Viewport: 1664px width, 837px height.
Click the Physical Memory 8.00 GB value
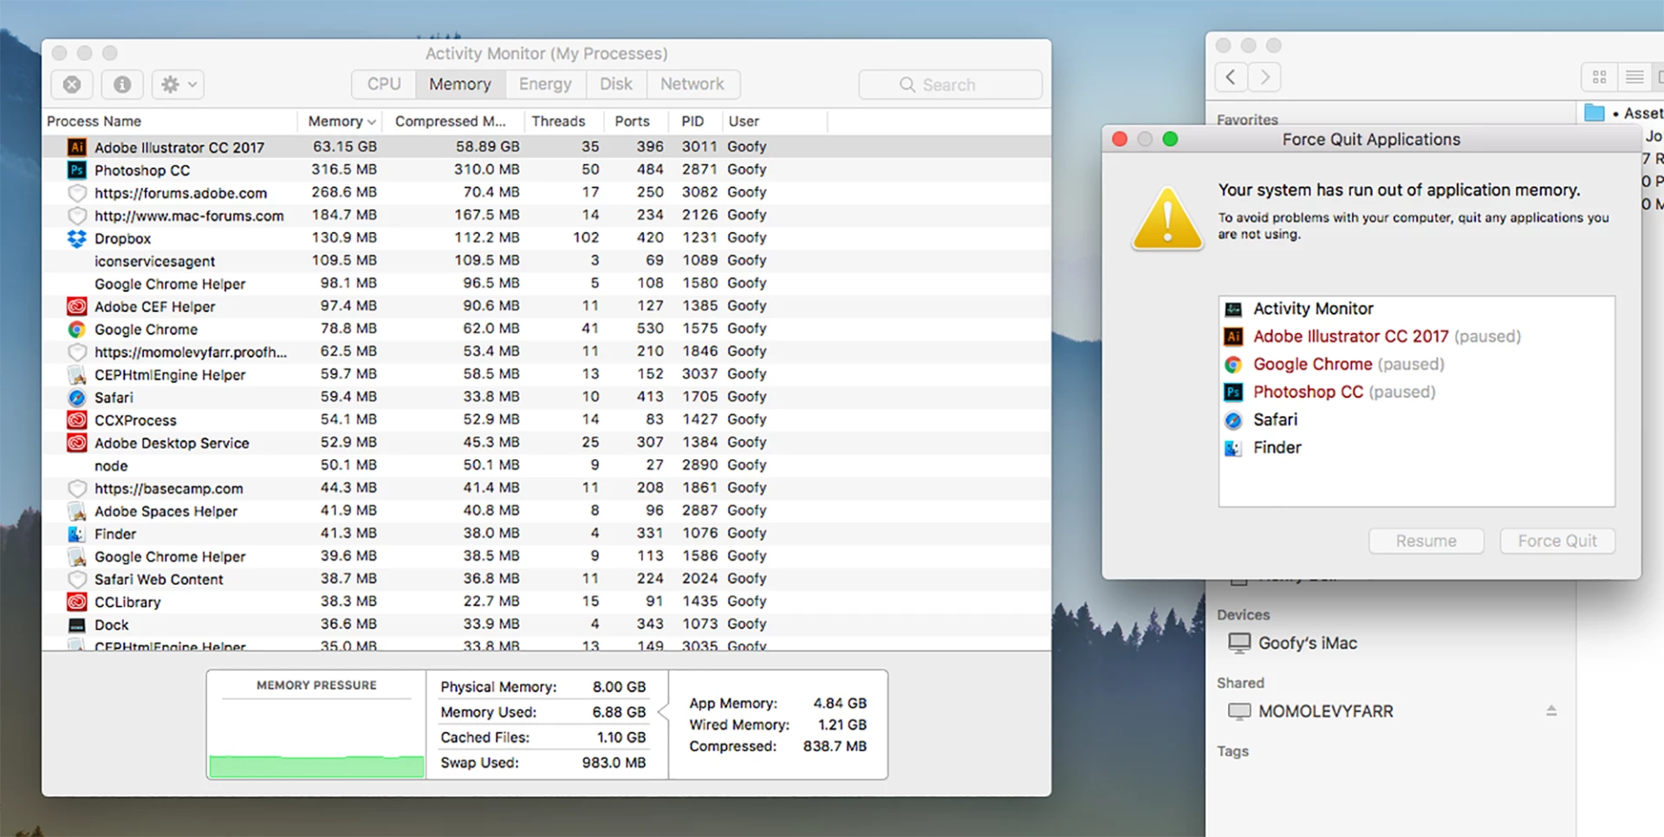[x=619, y=686]
